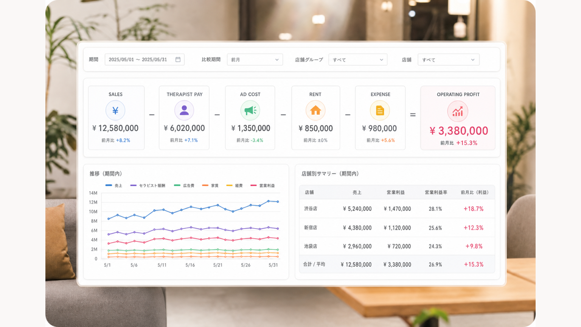Open the 店舗 dropdown
The width and height of the screenshot is (581, 327).
(x=449, y=59)
